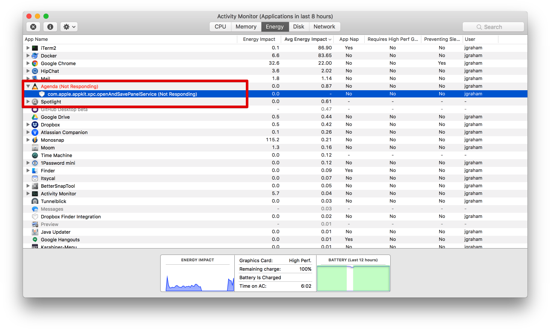Click the iTerm2 app icon

pos(35,48)
